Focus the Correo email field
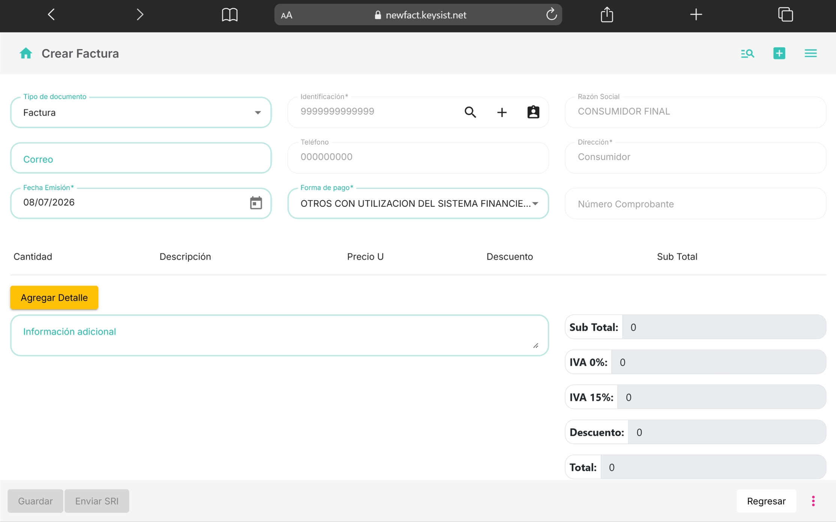This screenshot has height=522, width=836. click(141, 158)
